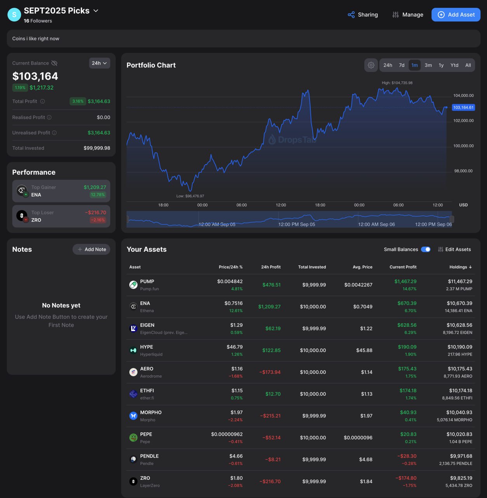This screenshot has width=487, height=498.
Task: Click the $103,164 current balance value
Action: tap(35, 76)
